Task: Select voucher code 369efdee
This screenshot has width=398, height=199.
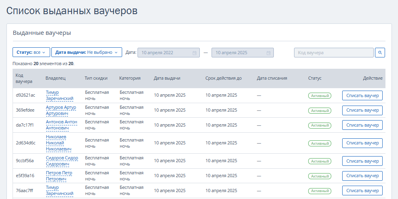Action: point(25,110)
